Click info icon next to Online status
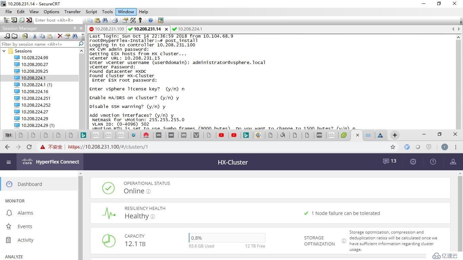The width and height of the screenshot is (463, 260). click(148, 191)
